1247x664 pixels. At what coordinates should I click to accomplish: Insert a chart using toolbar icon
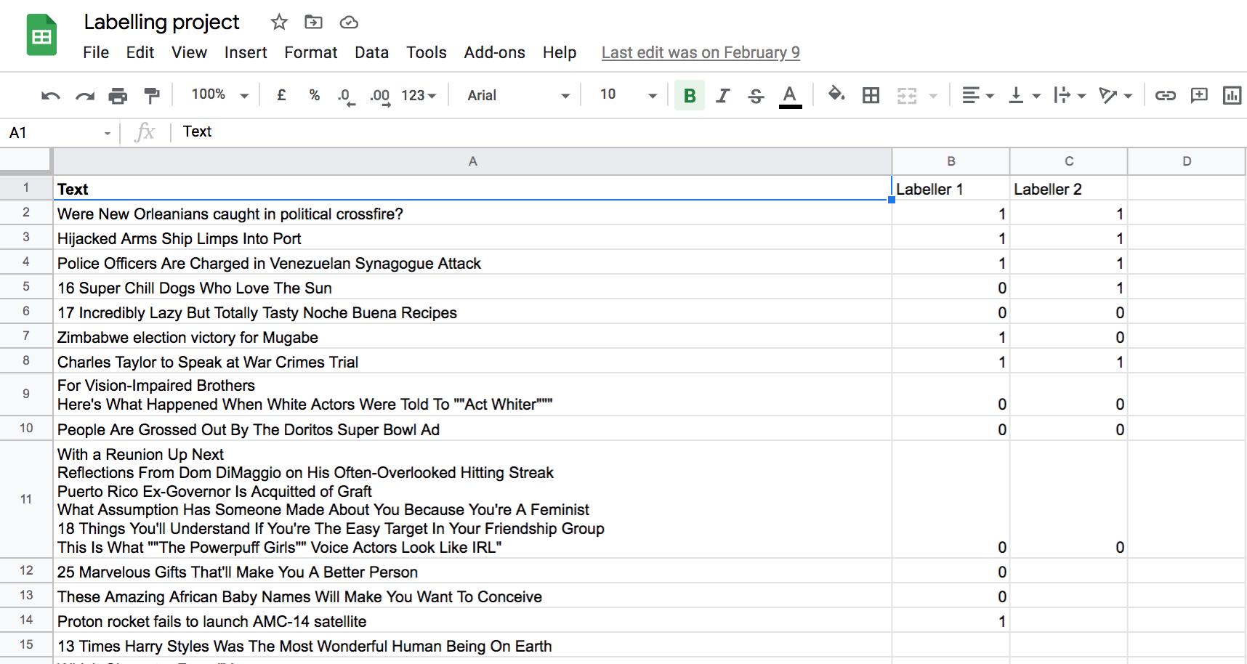point(1232,96)
